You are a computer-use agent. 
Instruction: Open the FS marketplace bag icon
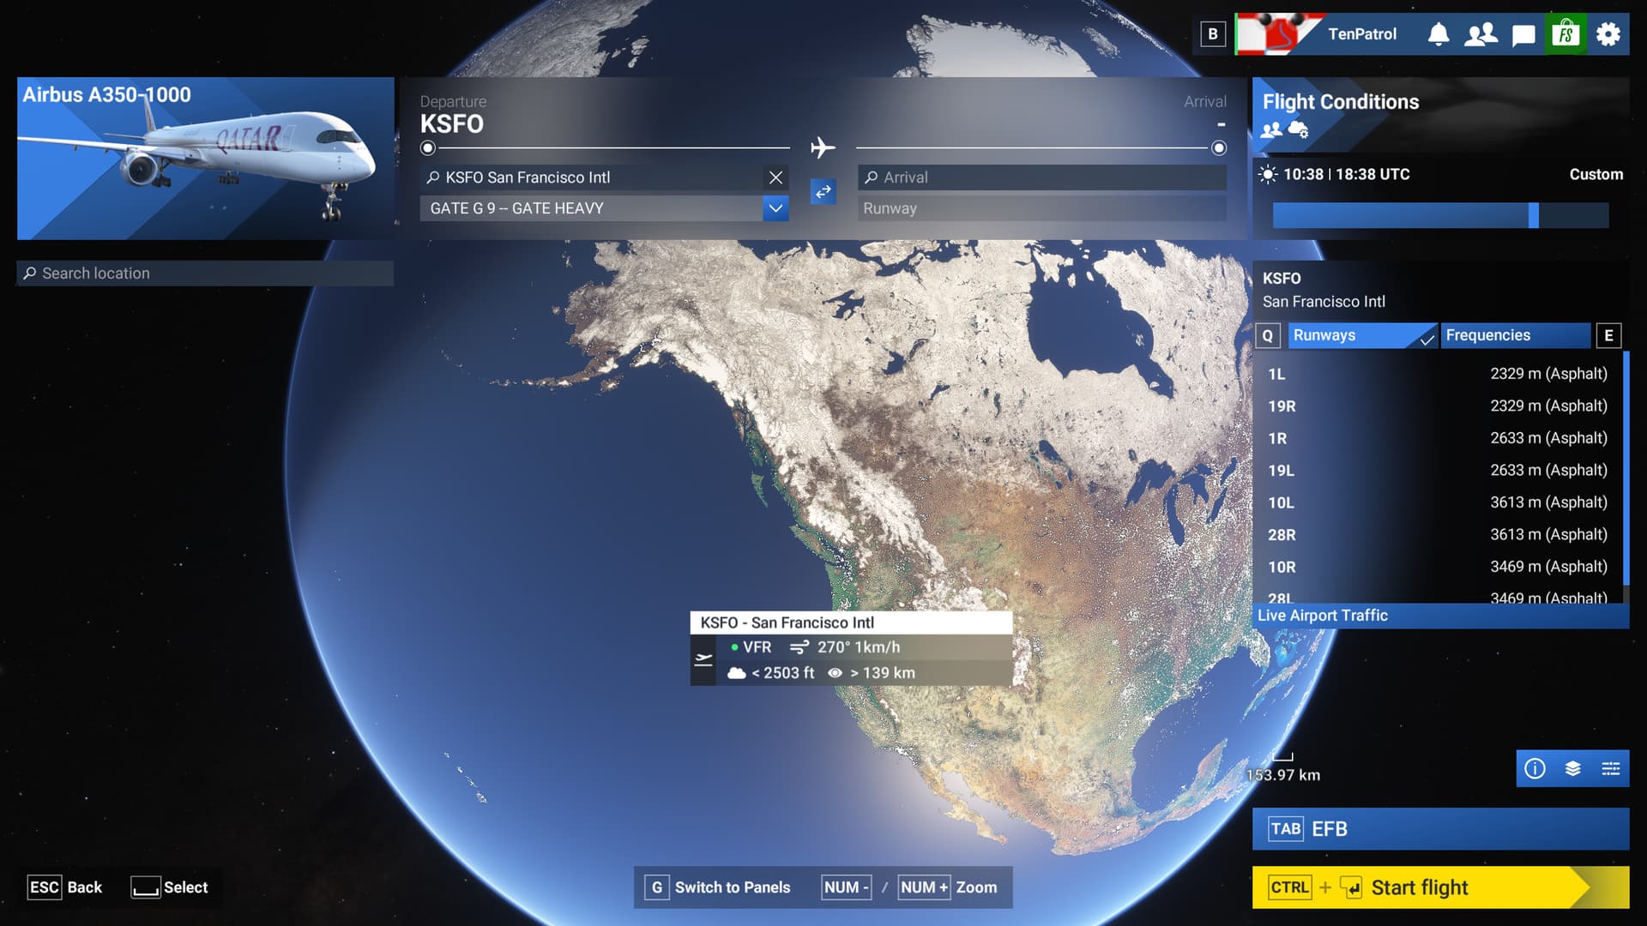click(1566, 34)
